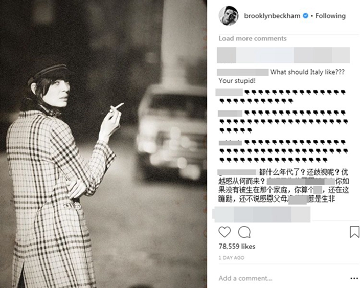Open the comment speech bubble icon
The width and height of the screenshot is (360, 288).
point(244,232)
